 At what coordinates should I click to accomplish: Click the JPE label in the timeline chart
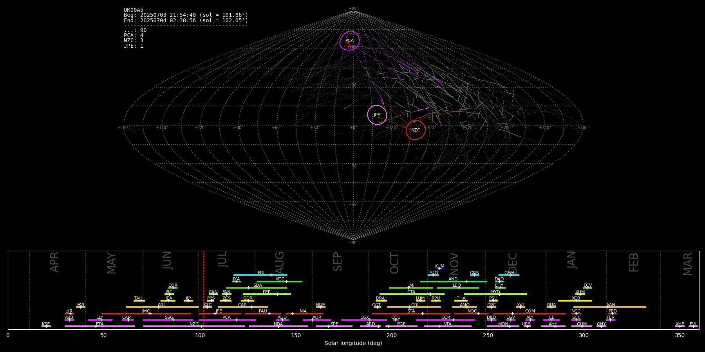point(219,311)
